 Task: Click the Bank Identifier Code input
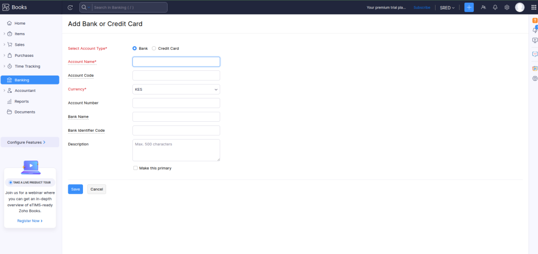(176, 130)
